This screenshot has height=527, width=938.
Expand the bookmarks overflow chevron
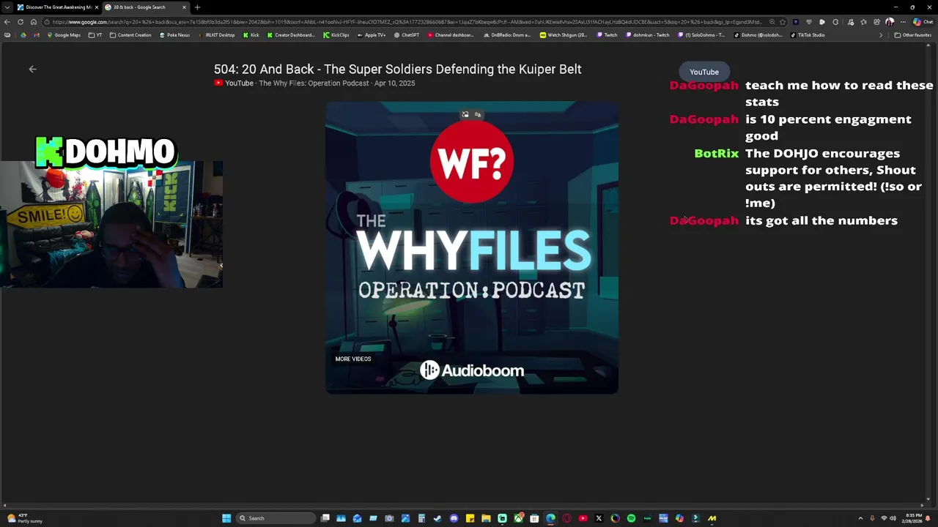coord(881,35)
